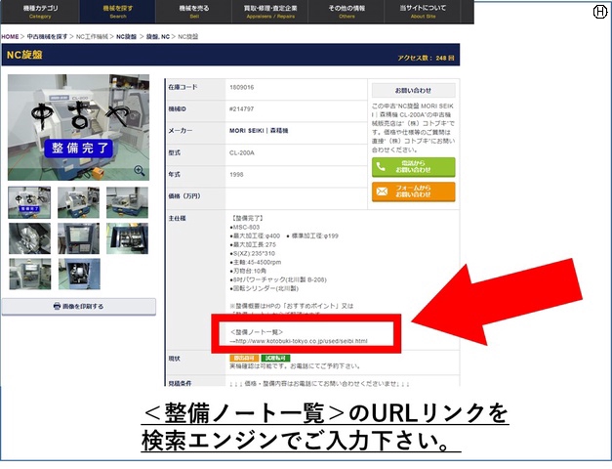Screen dimensions: 612x469
Task: Go to HOME in the breadcrumb
Action: coord(11,36)
